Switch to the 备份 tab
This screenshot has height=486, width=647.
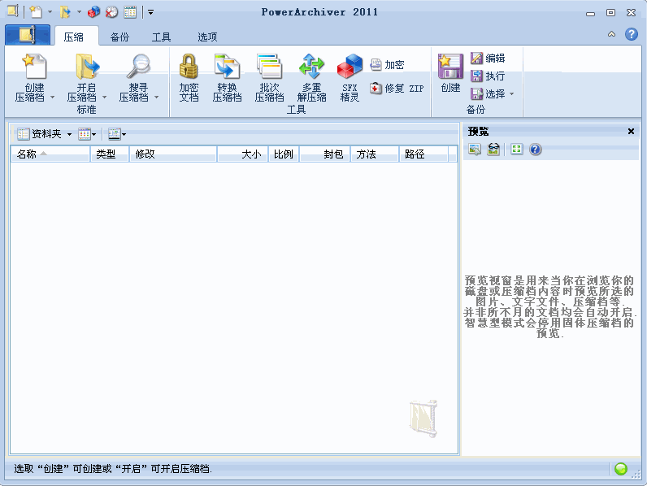[x=119, y=37]
